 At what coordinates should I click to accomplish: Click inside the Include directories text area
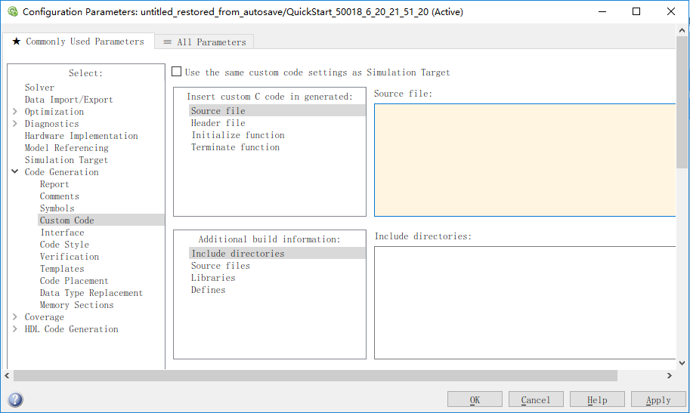[x=525, y=303]
